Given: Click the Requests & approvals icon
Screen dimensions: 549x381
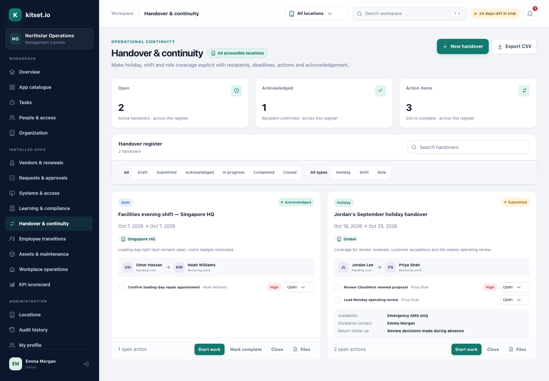Looking at the screenshot, I should 12,178.
